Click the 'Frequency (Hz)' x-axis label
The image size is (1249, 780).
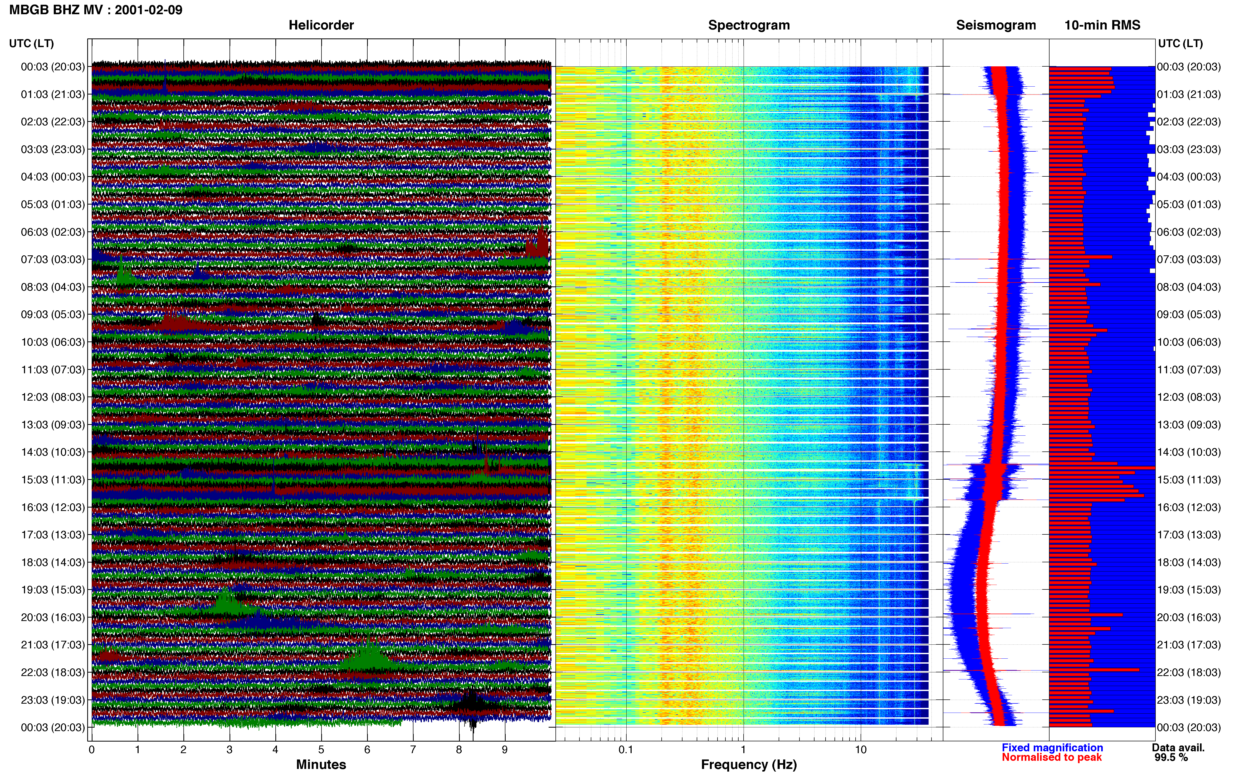click(749, 764)
